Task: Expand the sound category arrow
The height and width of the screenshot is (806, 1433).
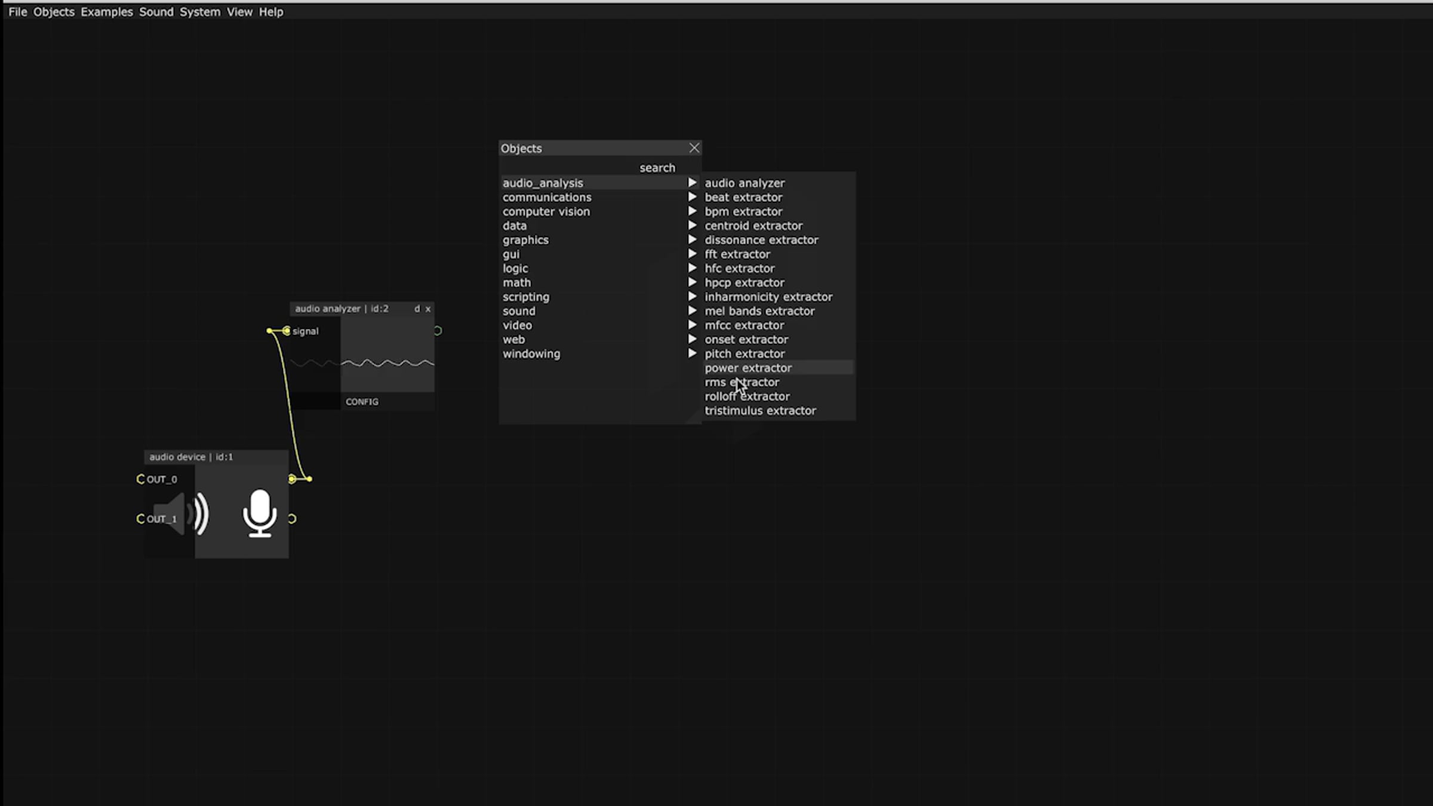Action: tap(692, 311)
